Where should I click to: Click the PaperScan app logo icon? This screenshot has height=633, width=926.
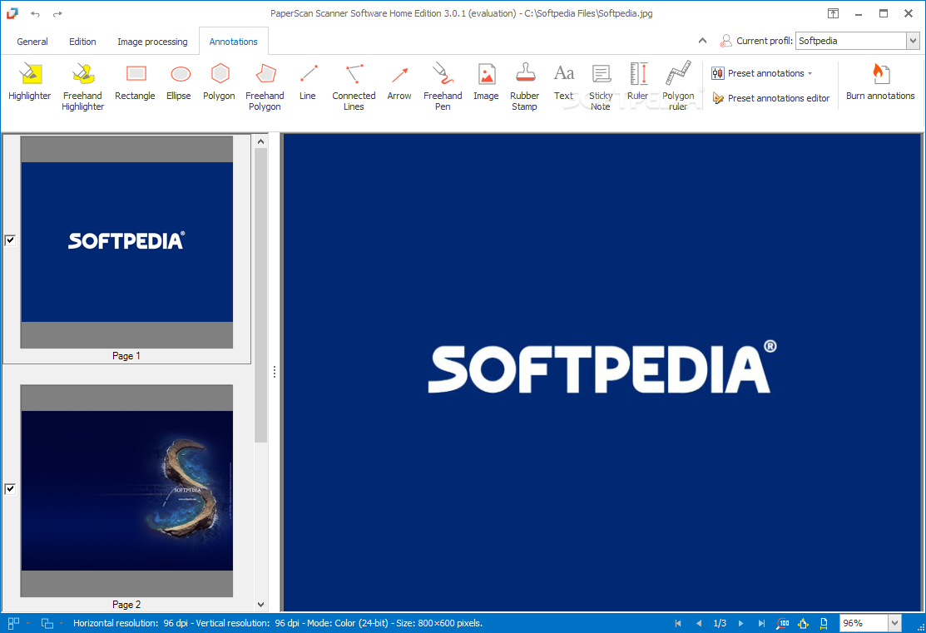pos(12,13)
